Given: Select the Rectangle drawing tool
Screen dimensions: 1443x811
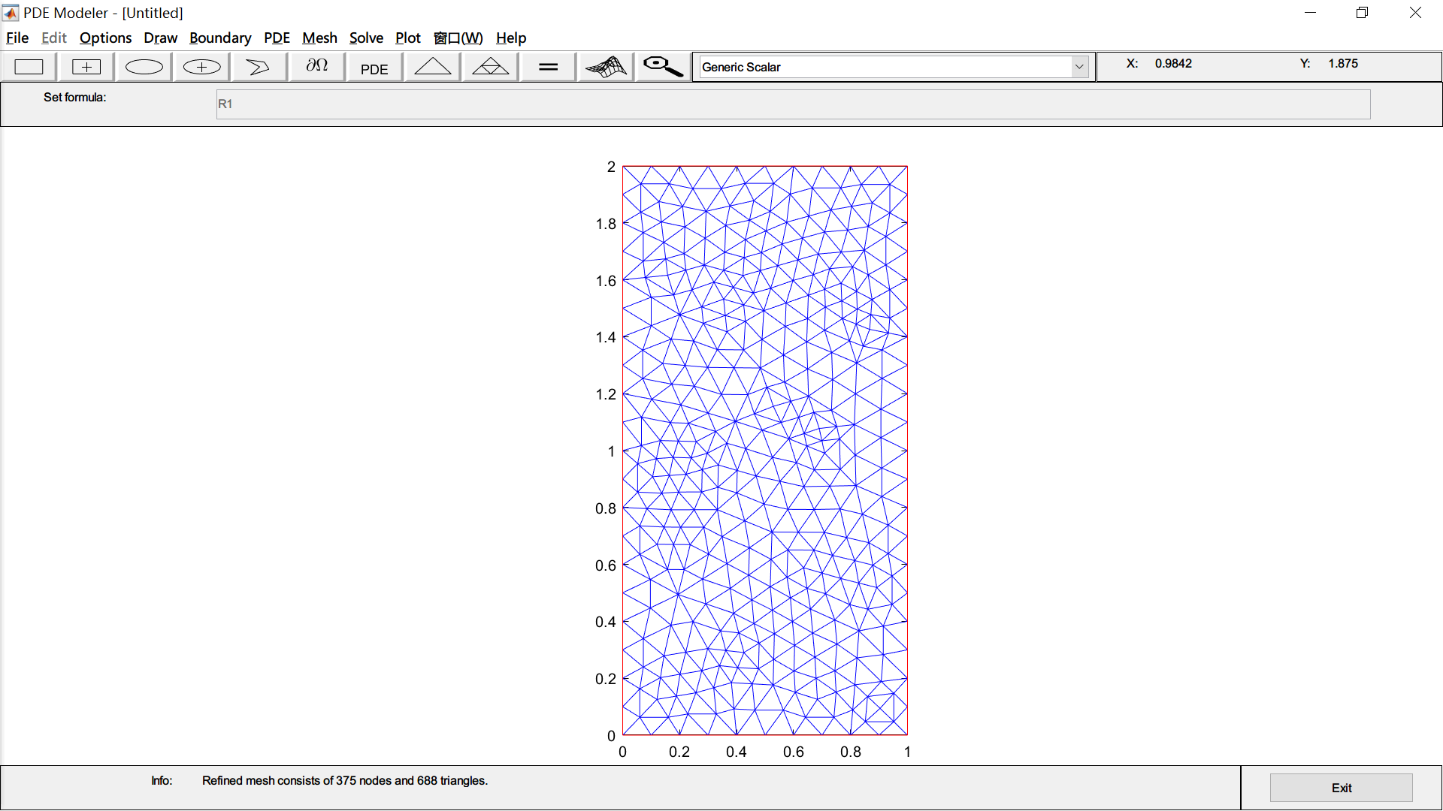Looking at the screenshot, I should click(x=29, y=66).
